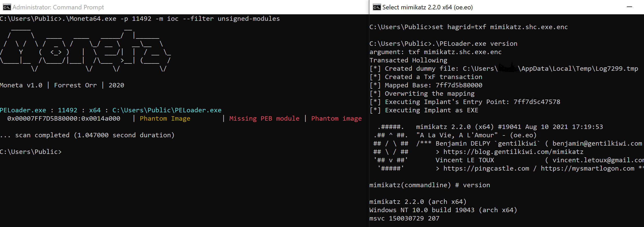Click the yellow Phantom Image label
Viewport: 644px width, 227px height.
tap(165, 119)
